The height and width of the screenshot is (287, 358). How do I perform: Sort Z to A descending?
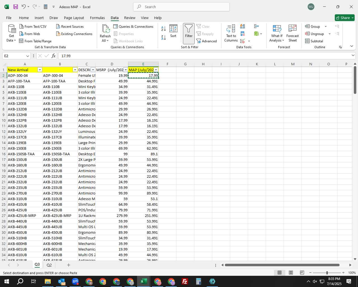[x=164, y=37]
